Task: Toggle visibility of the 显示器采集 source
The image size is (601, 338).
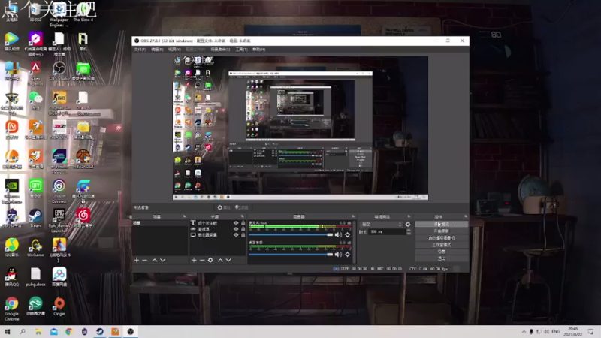Action: 236,235
